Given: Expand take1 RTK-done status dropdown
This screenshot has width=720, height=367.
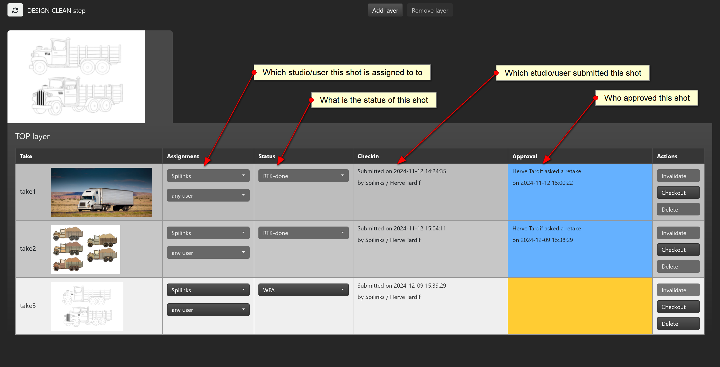Looking at the screenshot, I should [x=303, y=176].
